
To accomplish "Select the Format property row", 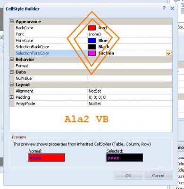I will pyautogui.click(x=93, y=66).
